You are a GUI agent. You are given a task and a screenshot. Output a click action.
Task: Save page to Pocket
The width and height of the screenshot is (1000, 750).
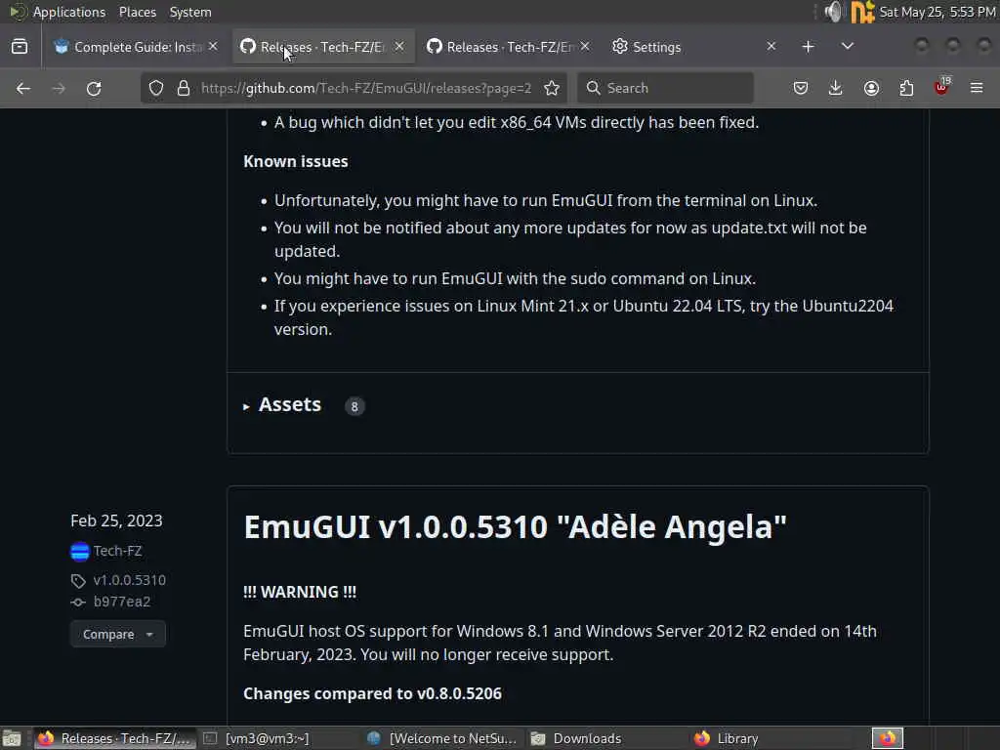(x=801, y=88)
